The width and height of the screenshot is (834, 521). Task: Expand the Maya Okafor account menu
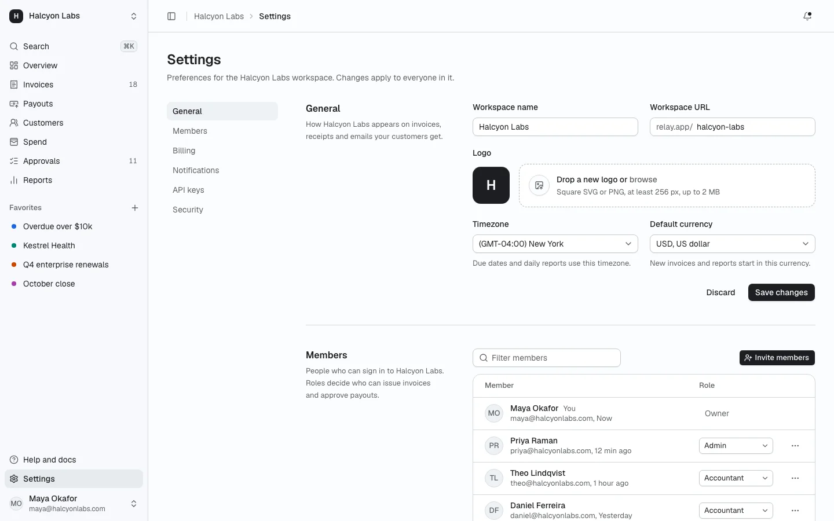tap(74, 504)
